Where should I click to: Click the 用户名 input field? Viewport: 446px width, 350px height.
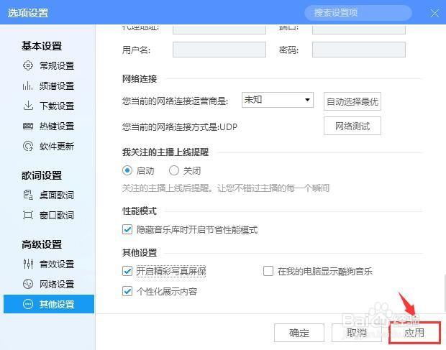[219, 50]
